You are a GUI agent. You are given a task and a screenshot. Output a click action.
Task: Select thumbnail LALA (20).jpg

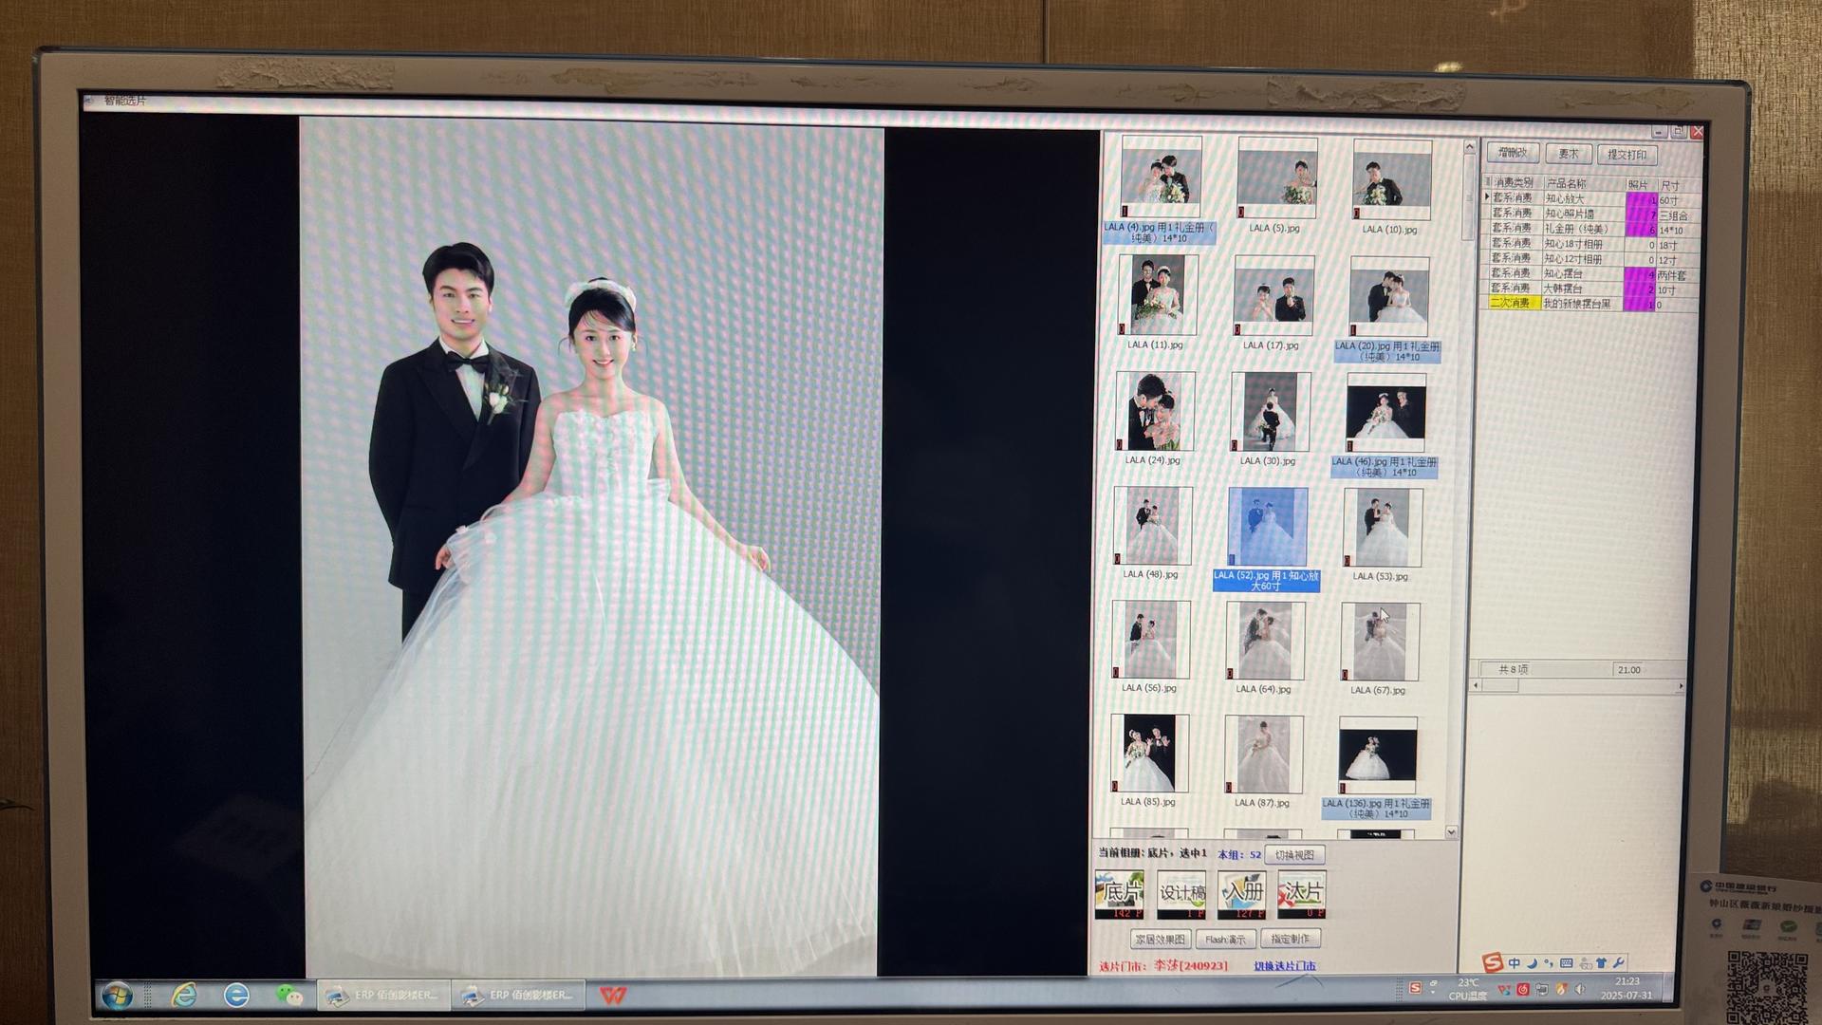coord(1389,296)
